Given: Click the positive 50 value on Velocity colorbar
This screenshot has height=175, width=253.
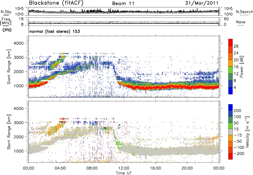Looking at the screenshot, I should 236,123.
